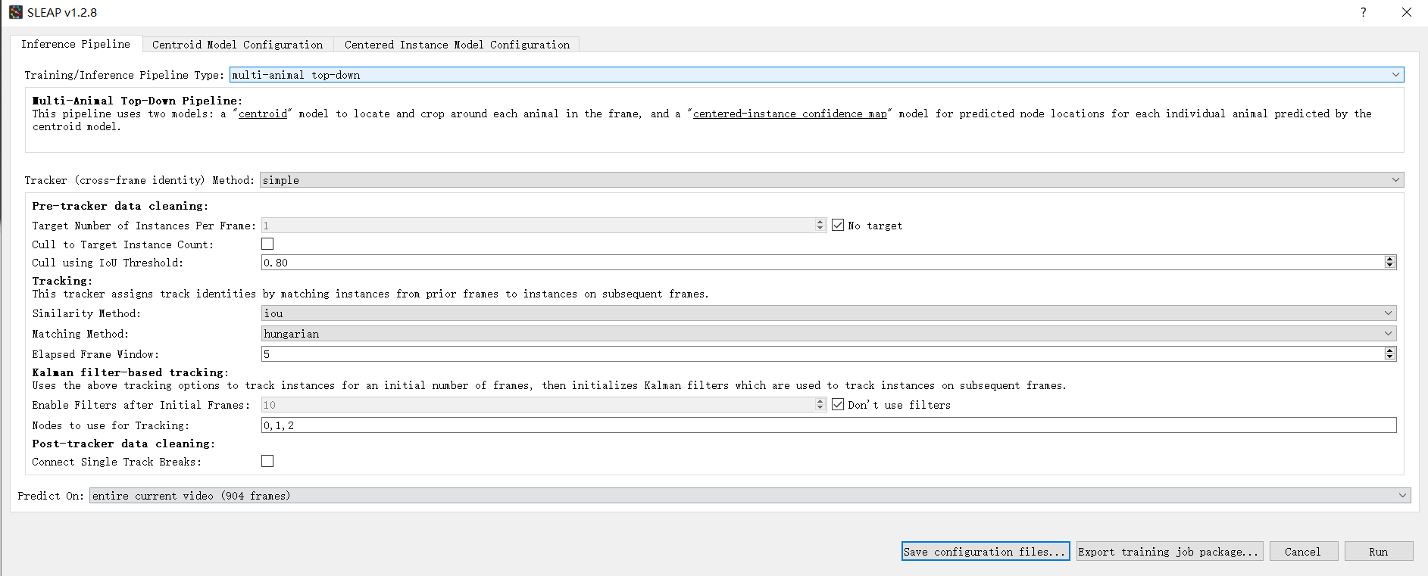Open Matching Method dropdown showing hungarian
The height and width of the screenshot is (576, 1428).
coord(829,333)
